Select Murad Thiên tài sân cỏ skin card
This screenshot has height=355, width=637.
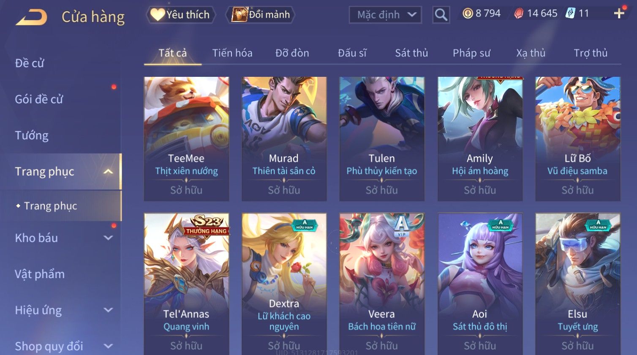click(284, 139)
